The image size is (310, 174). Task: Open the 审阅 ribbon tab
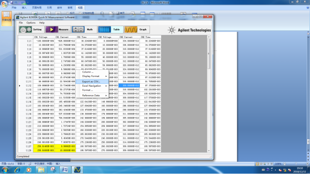(70, 8)
